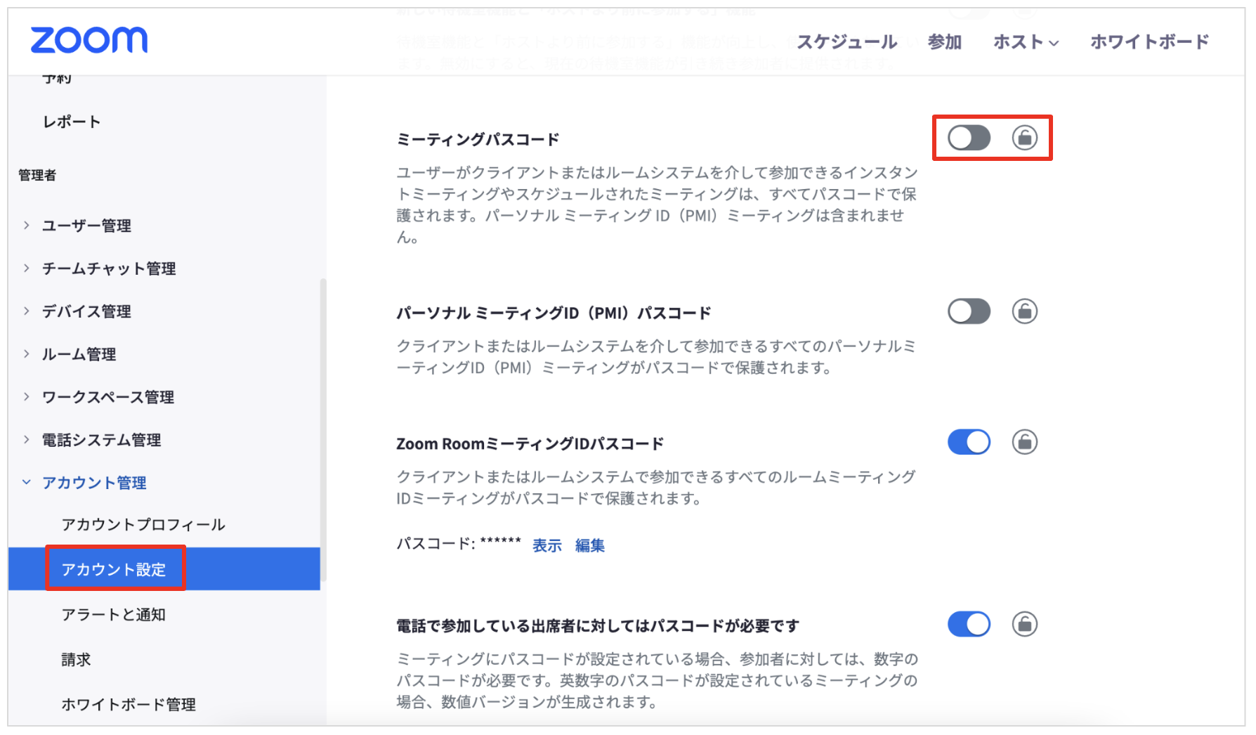Screen dimensions: 1256x735
Task: Disable Zoom Roomミーティング IDパスコード toggle
Action: [969, 442]
